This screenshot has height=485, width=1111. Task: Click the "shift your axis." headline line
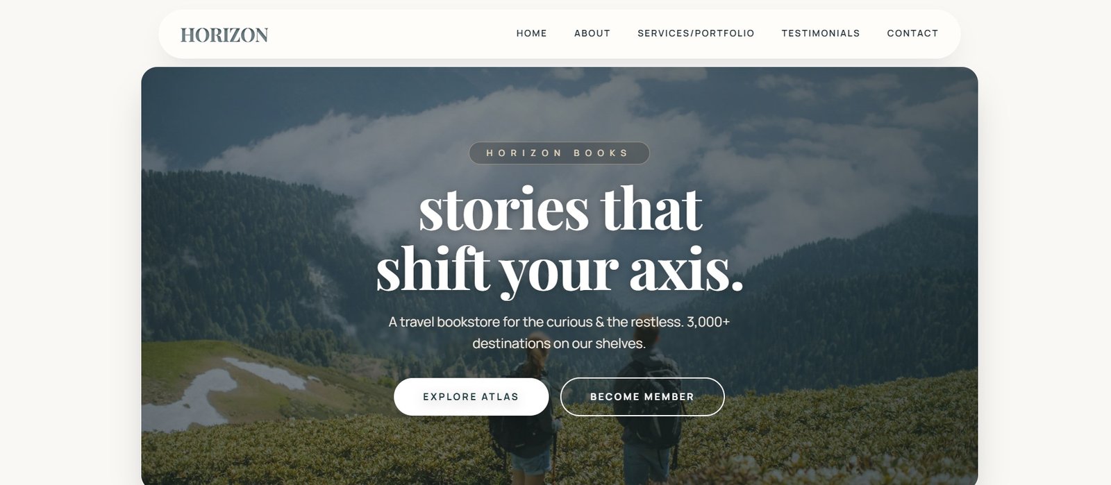coord(560,269)
